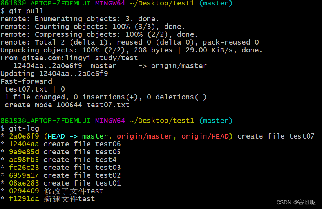Click the 'git pull' command text
Viewport: 322px width, 209px height.
[x=26, y=11]
